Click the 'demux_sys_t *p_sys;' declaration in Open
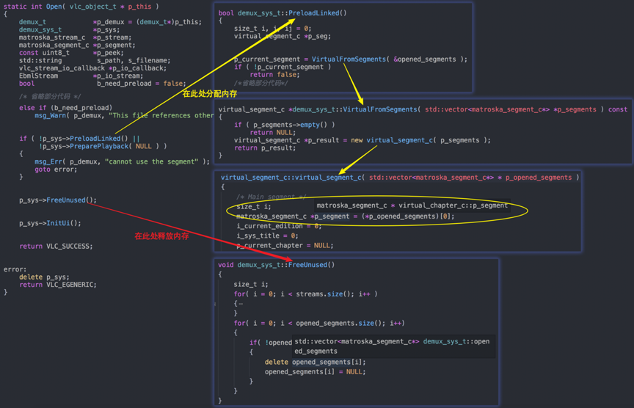The width and height of the screenshot is (634, 408). point(69,29)
